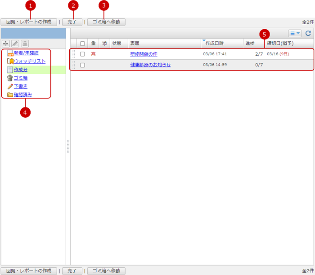The width and height of the screenshot is (315, 275).
Task: Click the delete folder trash icon
Action: (x=25, y=44)
